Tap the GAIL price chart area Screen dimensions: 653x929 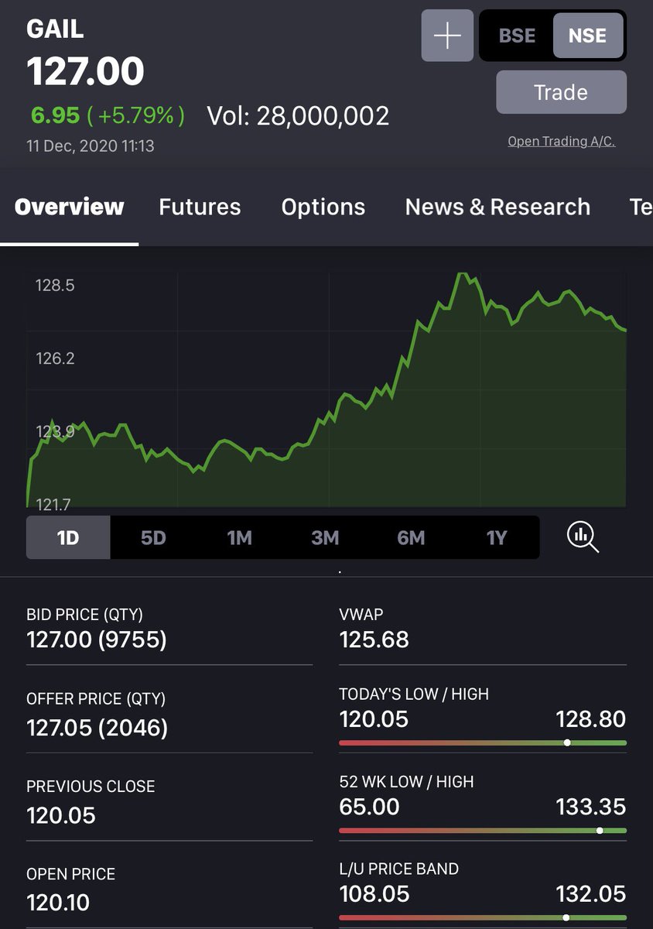tap(326, 389)
